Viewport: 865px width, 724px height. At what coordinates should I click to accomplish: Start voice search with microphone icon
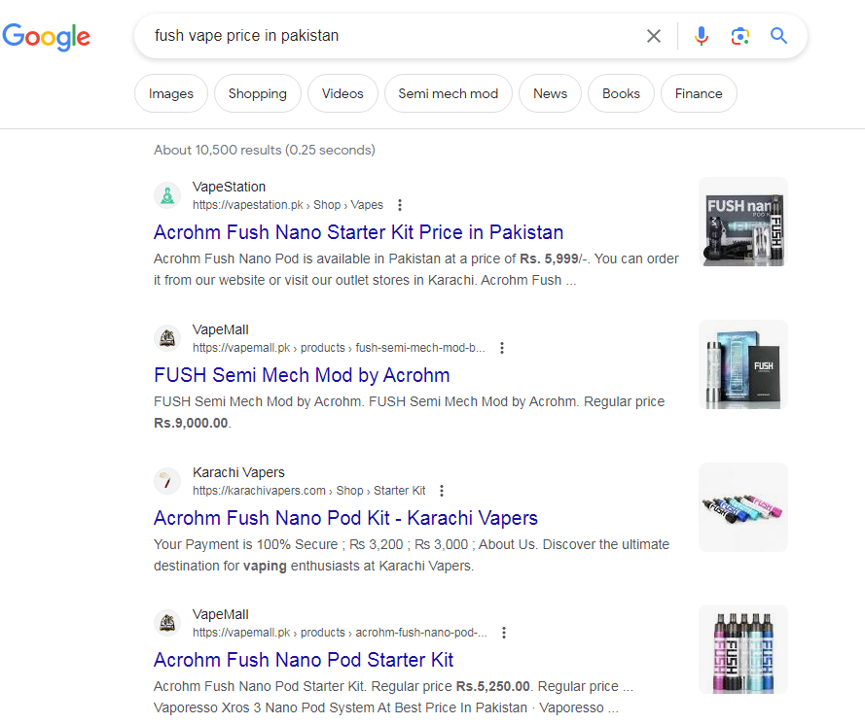pos(701,36)
